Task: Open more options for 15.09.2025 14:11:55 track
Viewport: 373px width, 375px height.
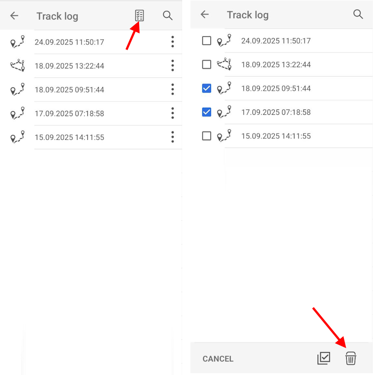Action: pyautogui.click(x=172, y=137)
